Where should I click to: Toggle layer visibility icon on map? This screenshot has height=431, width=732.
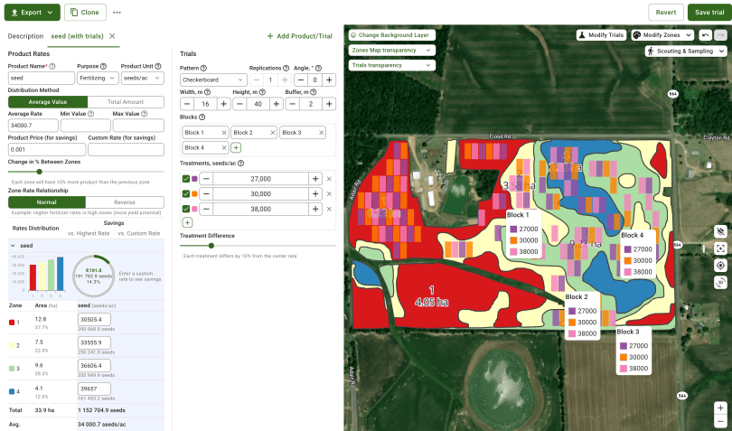[x=720, y=231]
